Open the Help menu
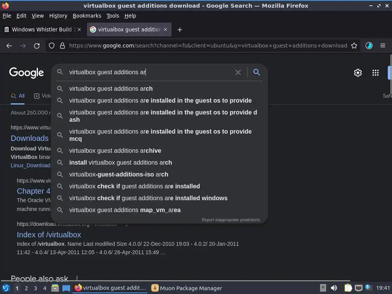This screenshot has height=294, width=392. pyautogui.click(x=130, y=16)
